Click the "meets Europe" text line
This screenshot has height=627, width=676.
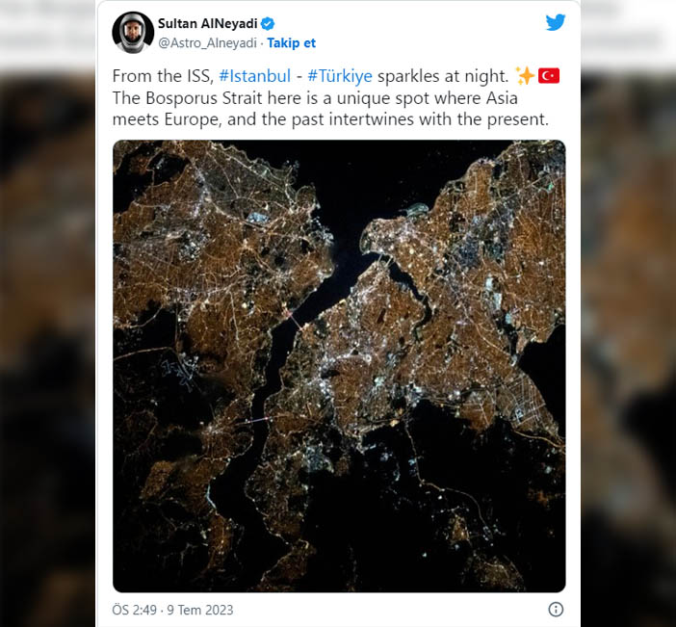[167, 119]
